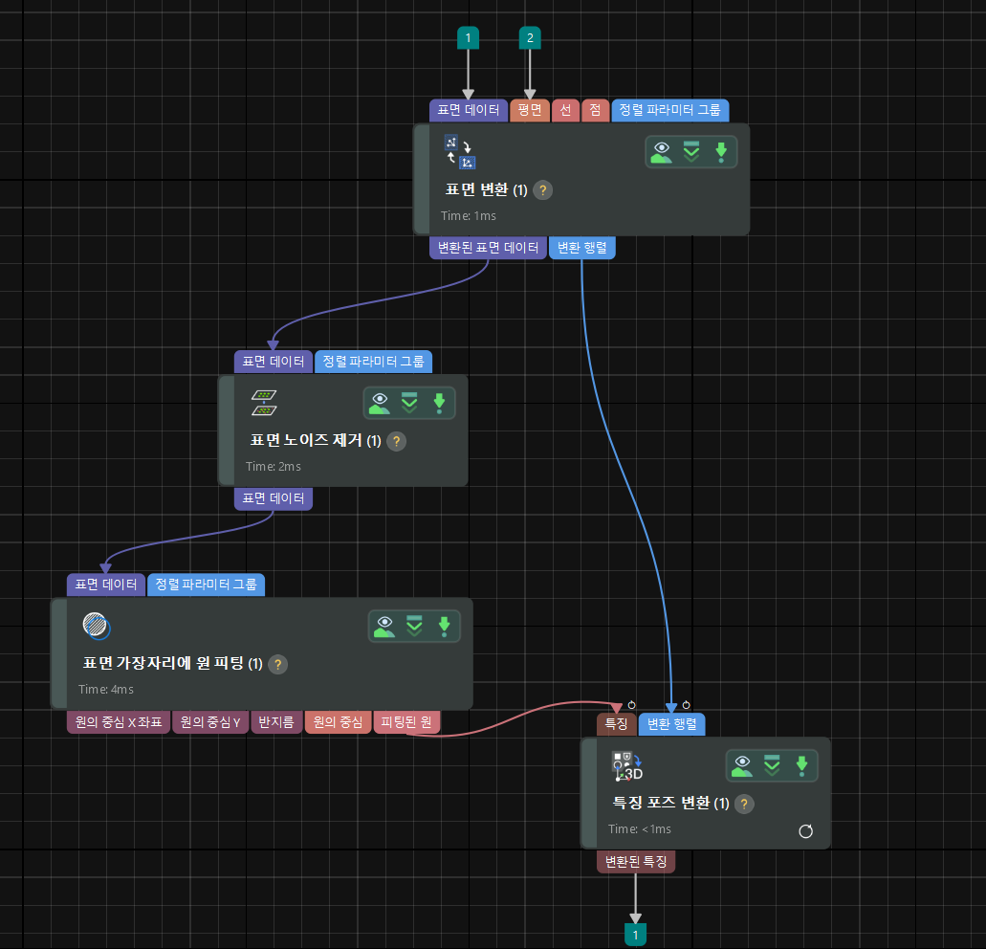986x949 pixels.
Task: Click input terminal 2 at the top
Action: 530,37
